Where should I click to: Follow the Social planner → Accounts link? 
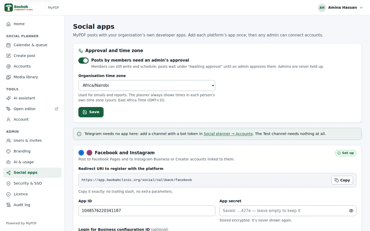coord(228,134)
